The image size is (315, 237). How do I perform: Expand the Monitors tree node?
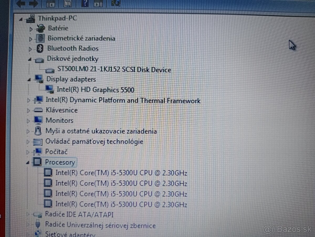[x=29, y=121]
